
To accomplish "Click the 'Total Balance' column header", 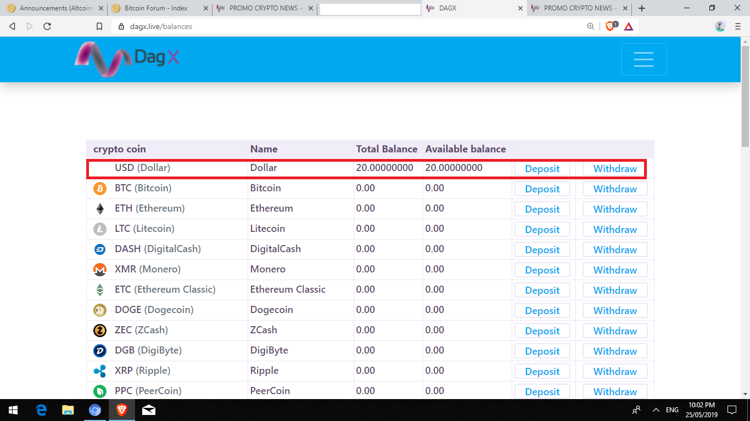I will pyautogui.click(x=388, y=149).
